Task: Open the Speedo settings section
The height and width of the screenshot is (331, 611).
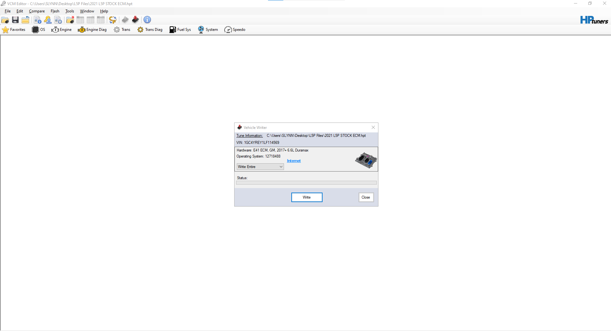Action: [x=235, y=30]
